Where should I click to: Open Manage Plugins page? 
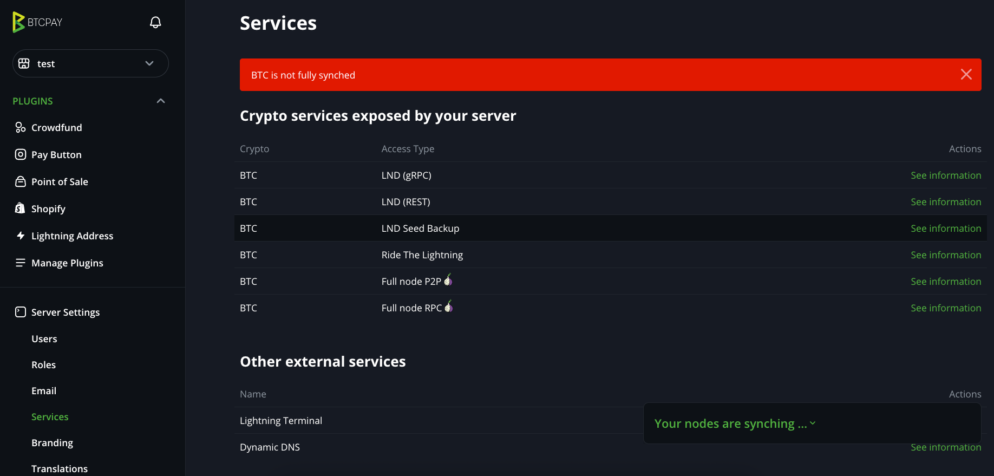[x=67, y=263]
